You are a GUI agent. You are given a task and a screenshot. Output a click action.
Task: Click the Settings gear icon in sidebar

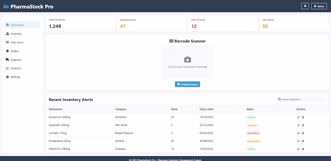[8, 77]
